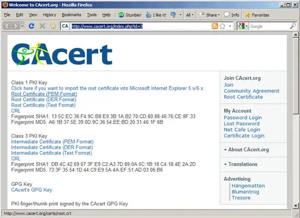
Task: Click Join link in sidebar
Action: point(229,85)
